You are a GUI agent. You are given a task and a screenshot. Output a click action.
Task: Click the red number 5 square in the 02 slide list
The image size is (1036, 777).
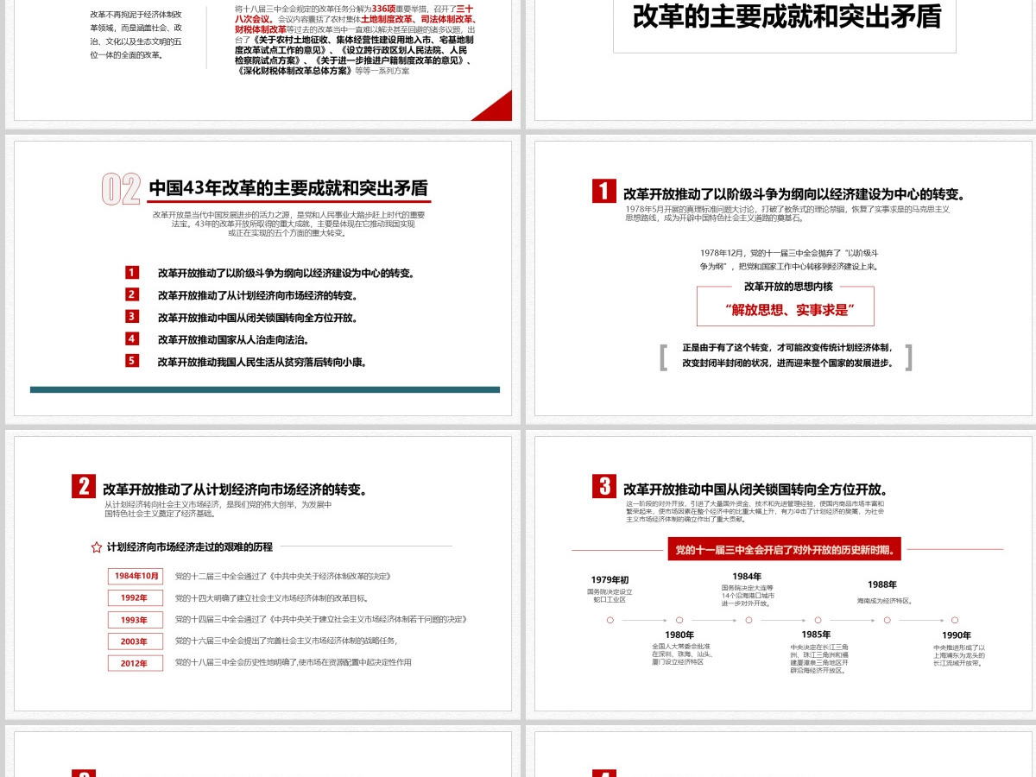(132, 361)
